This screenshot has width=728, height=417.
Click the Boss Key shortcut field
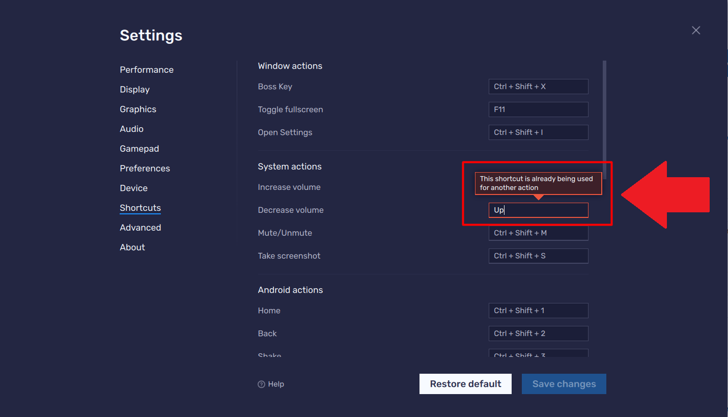coord(538,86)
